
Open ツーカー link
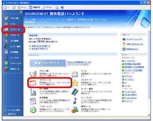pyautogui.click(x=128, y=86)
